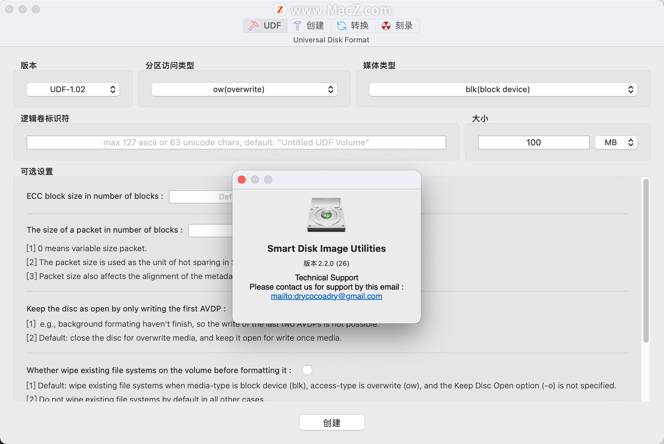Click the refresh arrows icon beside 转换

coord(342,26)
